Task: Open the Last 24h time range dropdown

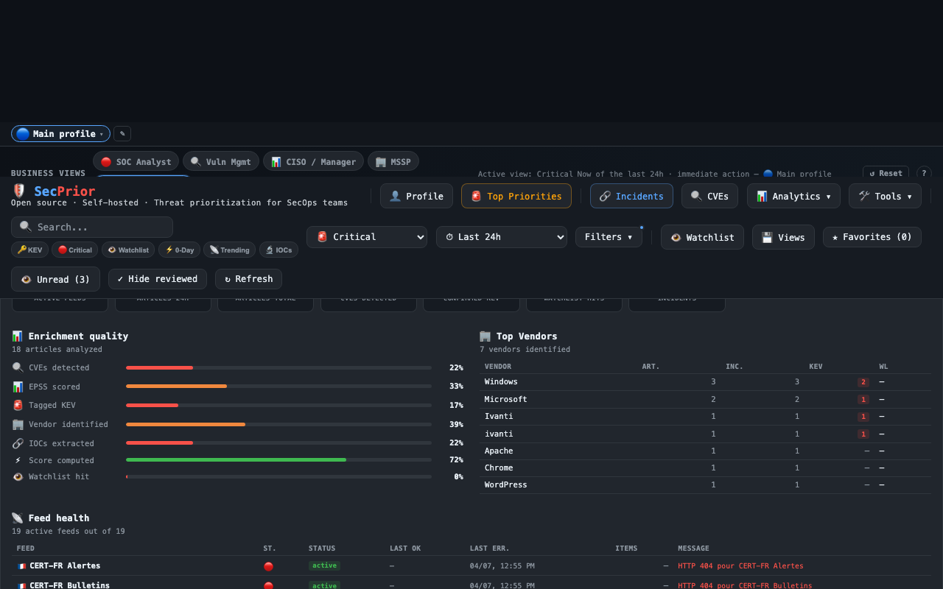Action: click(x=502, y=237)
